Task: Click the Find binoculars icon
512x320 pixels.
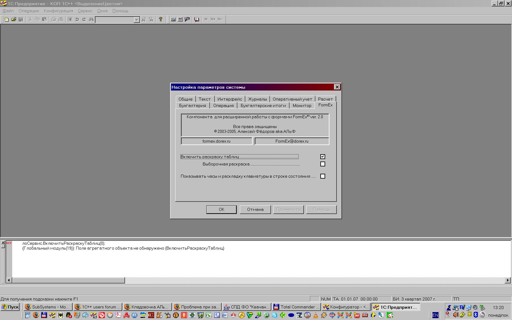Action: click(91, 20)
